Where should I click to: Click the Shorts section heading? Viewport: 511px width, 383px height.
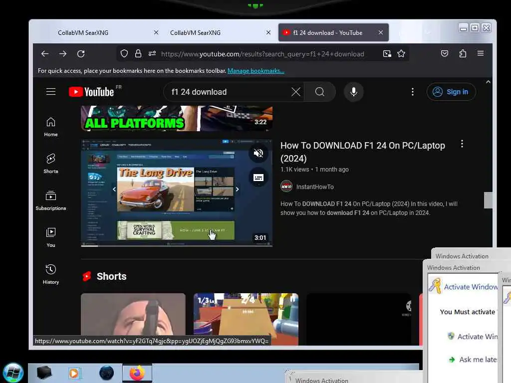[111, 276]
